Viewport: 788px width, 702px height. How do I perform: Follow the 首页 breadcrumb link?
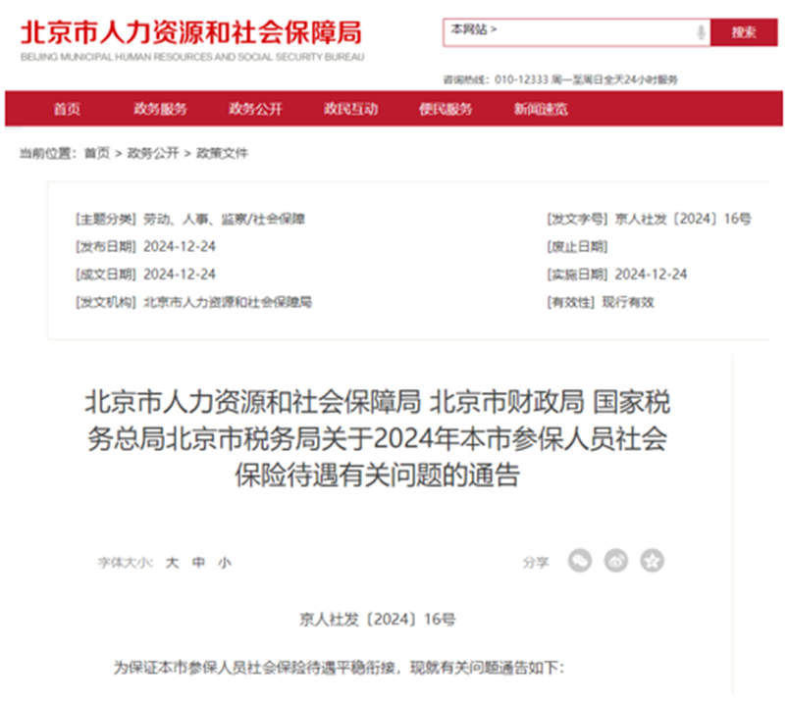96,153
